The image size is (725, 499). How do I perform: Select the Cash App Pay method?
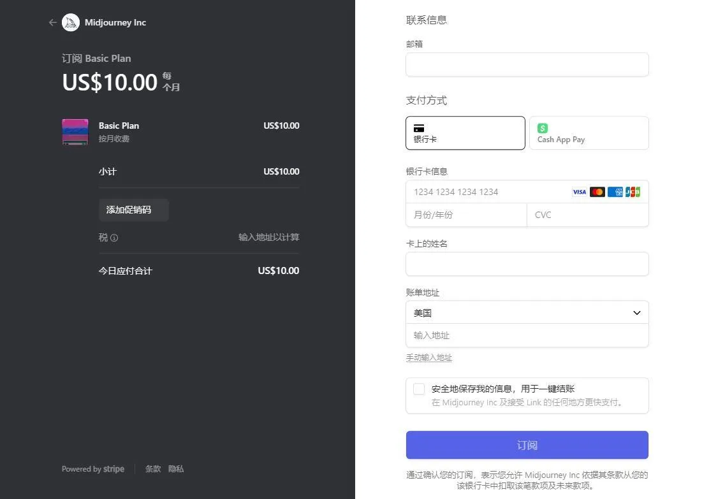coord(589,133)
